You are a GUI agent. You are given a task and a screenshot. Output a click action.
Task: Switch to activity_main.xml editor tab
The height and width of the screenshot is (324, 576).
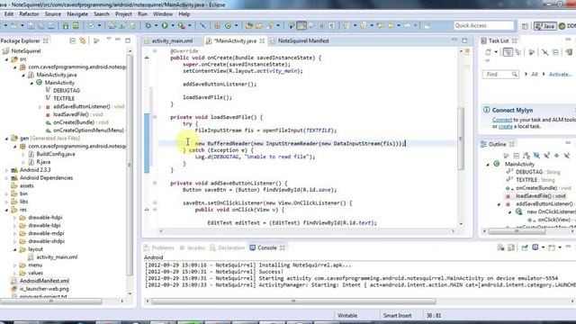pos(172,40)
